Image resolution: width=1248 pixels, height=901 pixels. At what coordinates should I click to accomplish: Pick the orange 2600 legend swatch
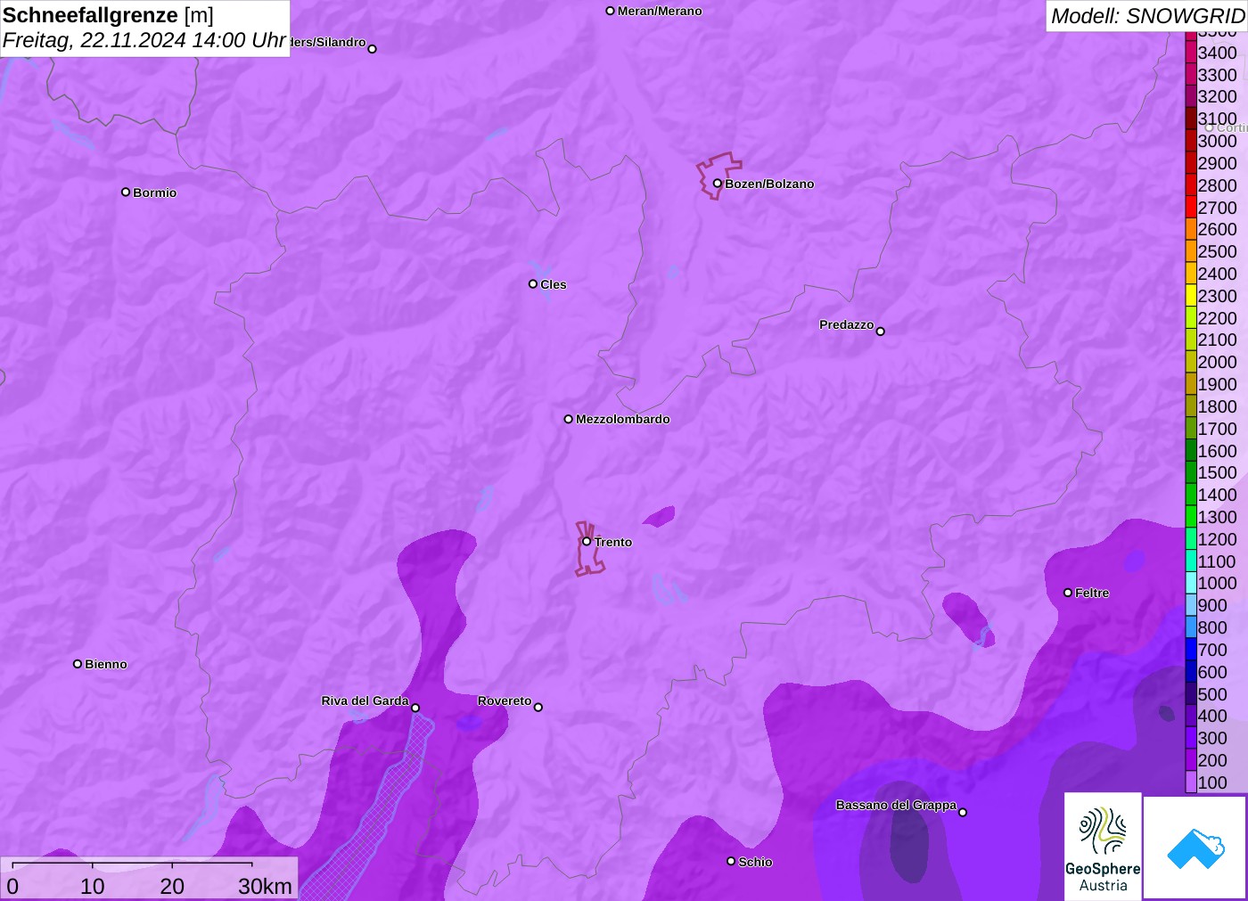[x=1191, y=229]
